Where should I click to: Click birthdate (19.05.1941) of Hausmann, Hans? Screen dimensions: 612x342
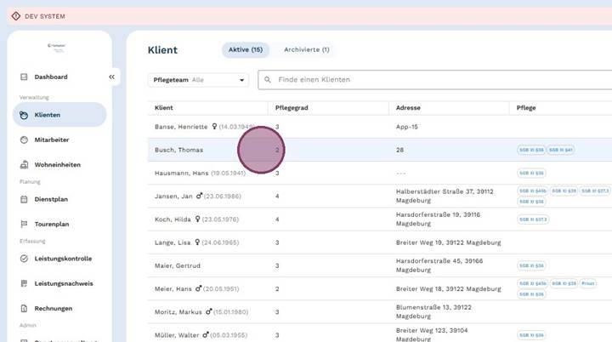(229, 173)
